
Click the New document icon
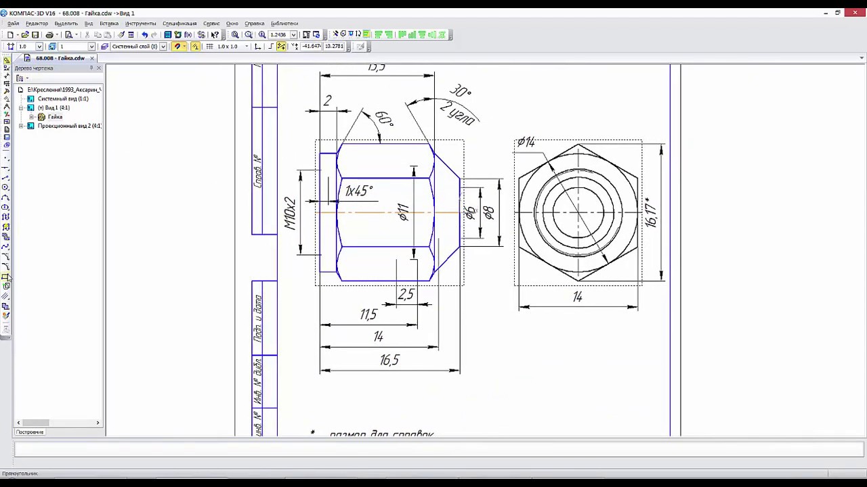pyautogui.click(x=11, y=34)
